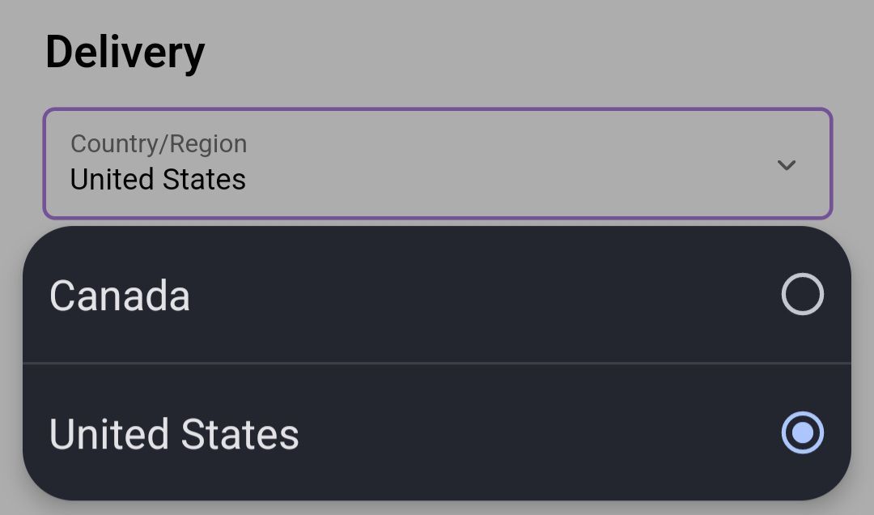Tap the filled circle icon beside United States
Screen dimensions: 874x515
pos(802,433)
